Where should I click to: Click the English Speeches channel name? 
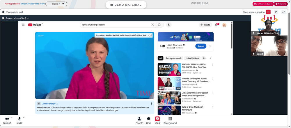pyautogui.click(x=189, y=71)
